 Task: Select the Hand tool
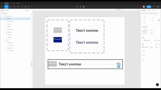pos(26,7)
